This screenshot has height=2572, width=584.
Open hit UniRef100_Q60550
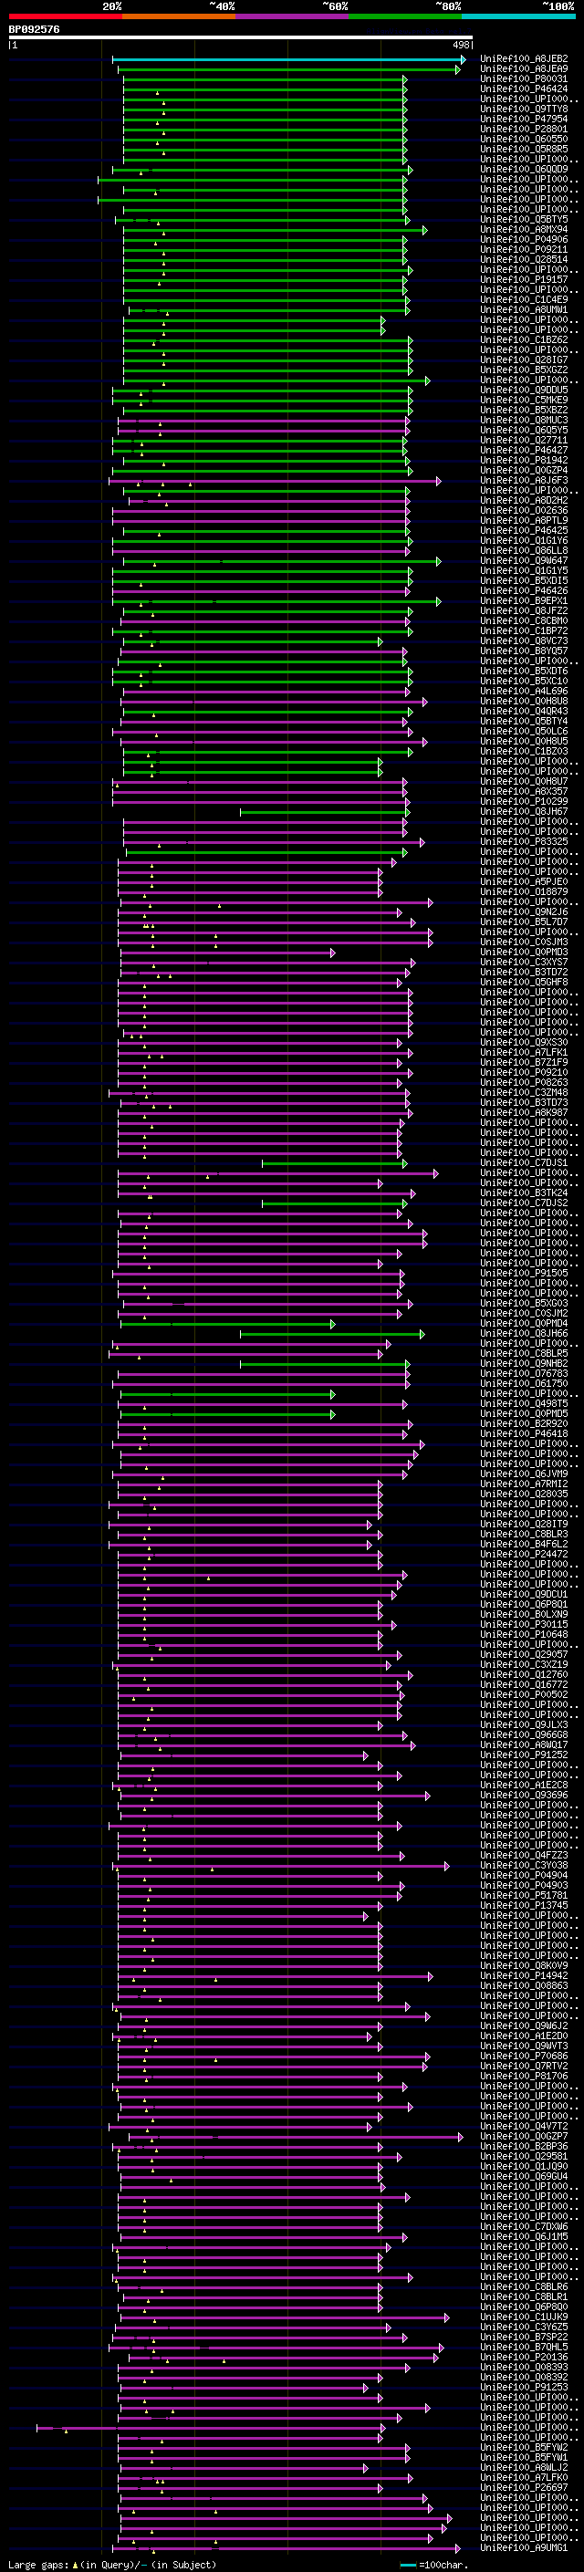pyautogui.click(x=524, y=139)
